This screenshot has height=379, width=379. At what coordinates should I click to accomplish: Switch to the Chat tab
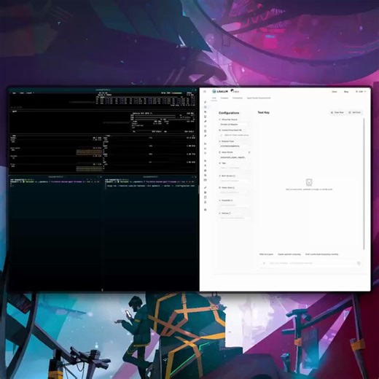[214, 98]
